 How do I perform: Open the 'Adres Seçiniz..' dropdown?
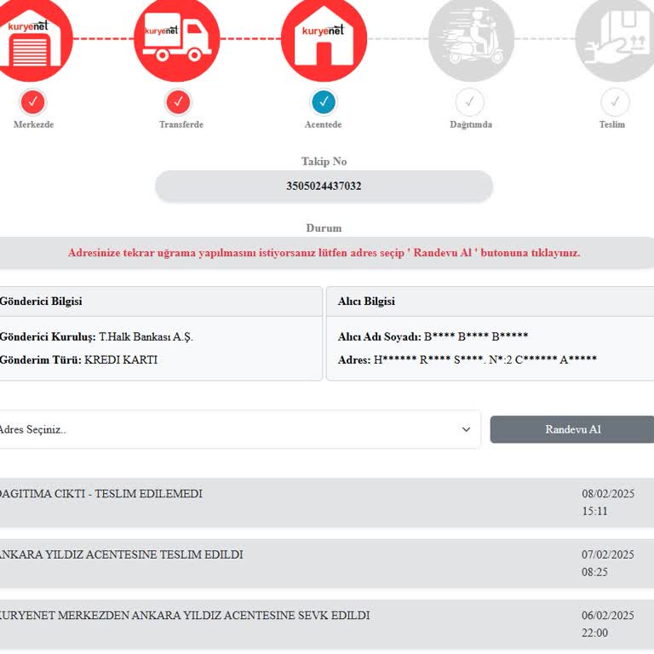(230, 429)
